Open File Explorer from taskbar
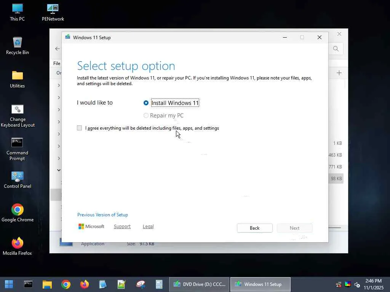This screenshot has width=390, height=292. (x=47, y=284)
